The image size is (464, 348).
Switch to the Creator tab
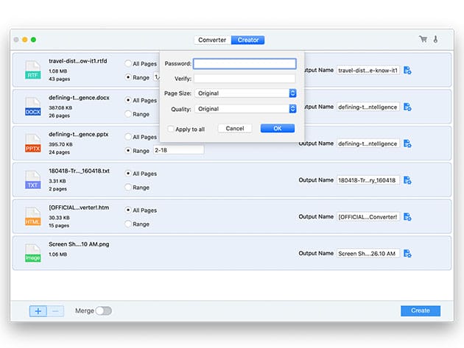pyautogui.click(x=247, y=40)
